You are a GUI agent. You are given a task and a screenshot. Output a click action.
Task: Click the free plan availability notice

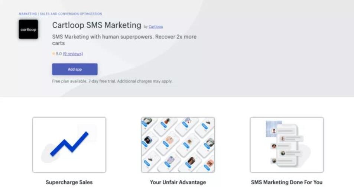(112, 81)
